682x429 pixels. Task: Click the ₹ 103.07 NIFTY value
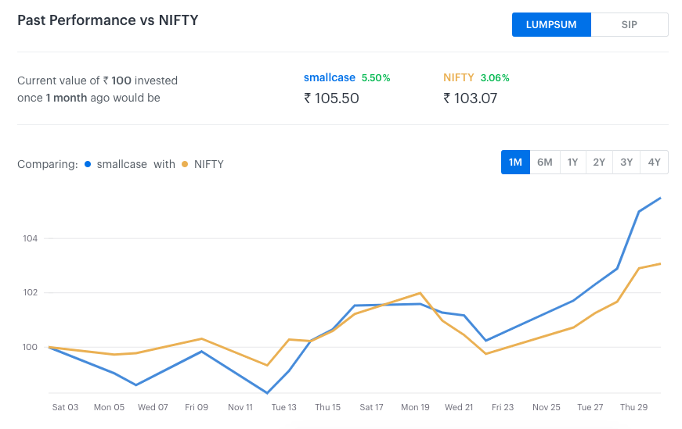pyautogui.click(x=470, y=98)
